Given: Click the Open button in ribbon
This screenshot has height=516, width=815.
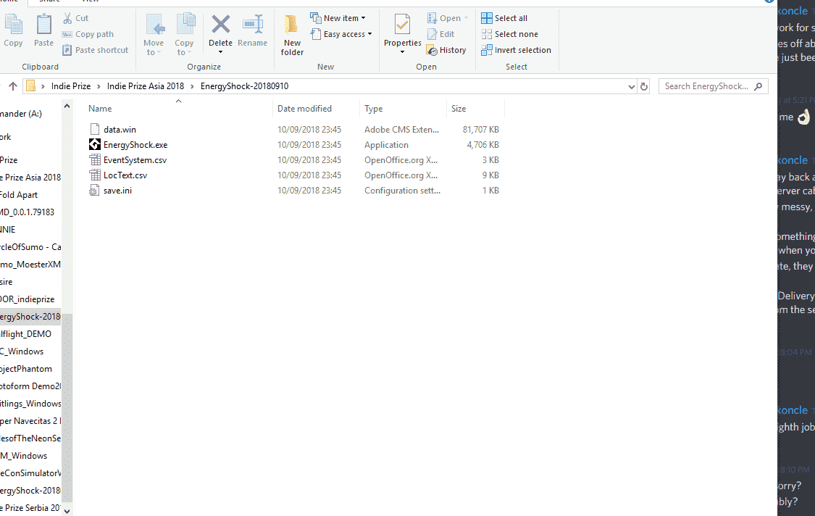Looking at the screenshot, I should (447, 18).
